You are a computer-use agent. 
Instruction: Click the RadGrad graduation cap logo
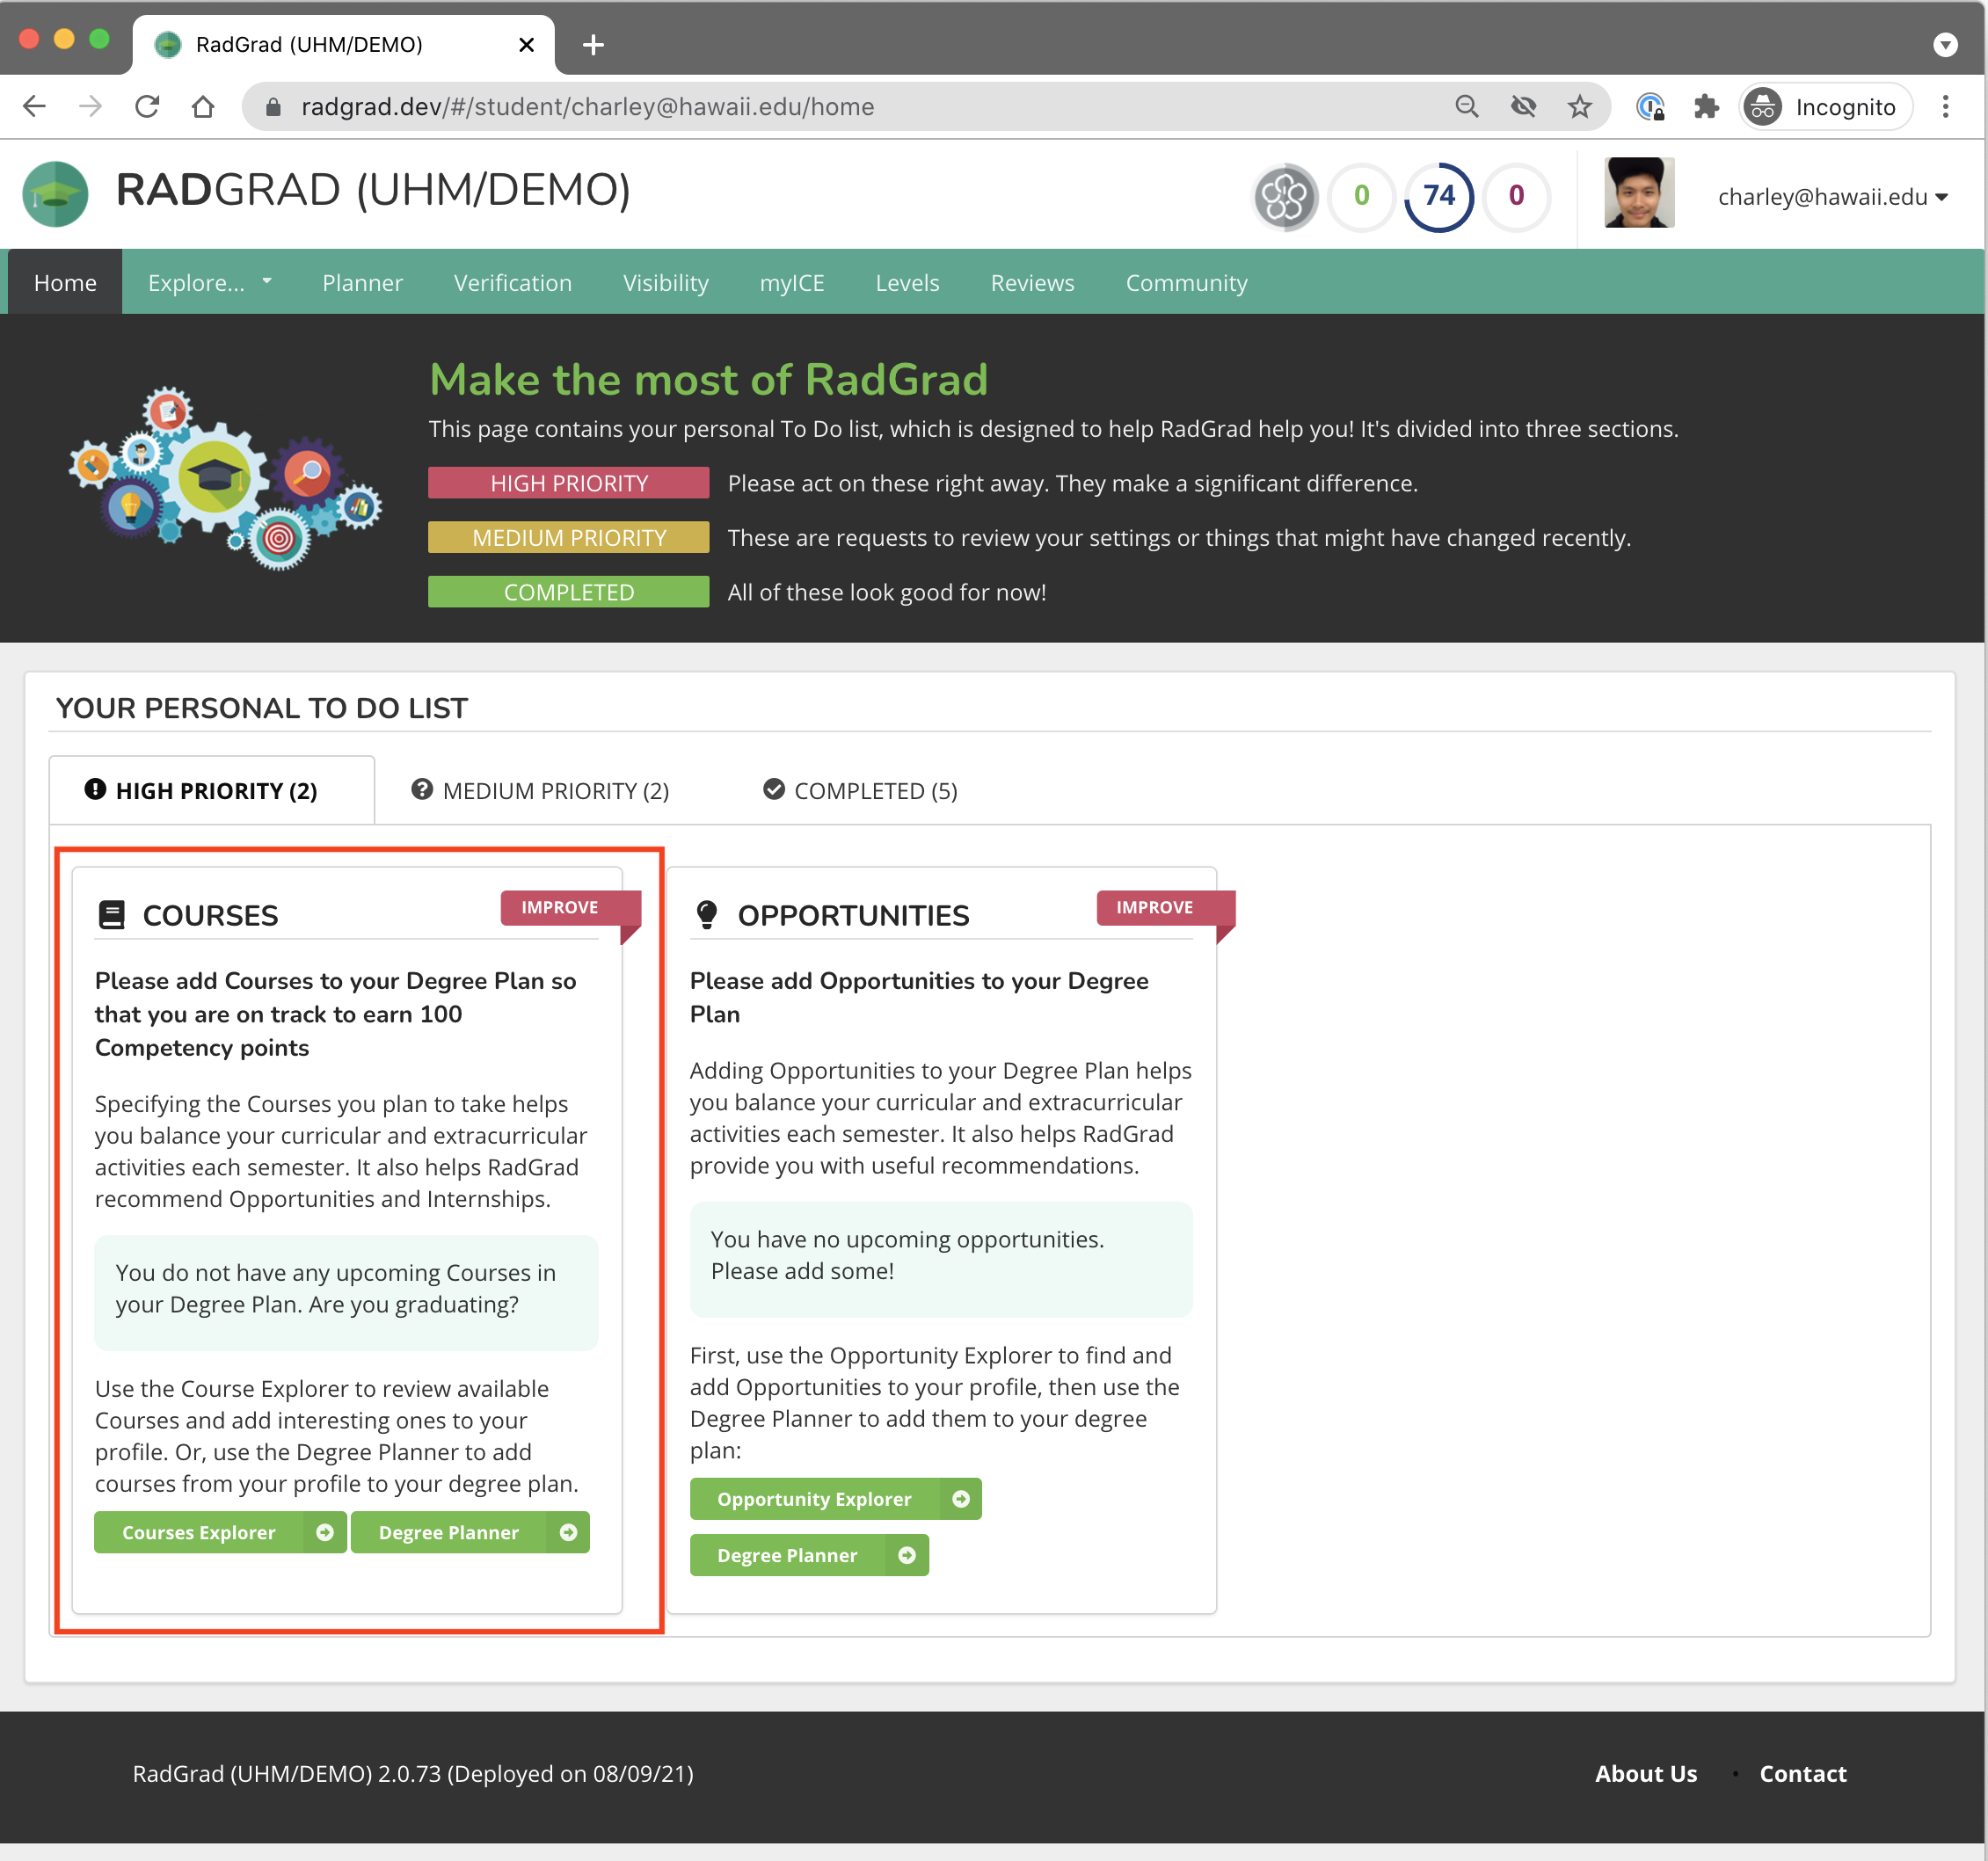[55, 194]
